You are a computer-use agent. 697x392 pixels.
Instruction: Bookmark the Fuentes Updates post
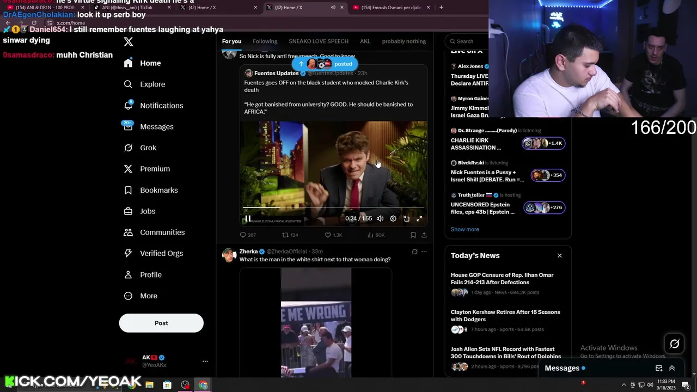pyautogui.click(x=413, y=235)
